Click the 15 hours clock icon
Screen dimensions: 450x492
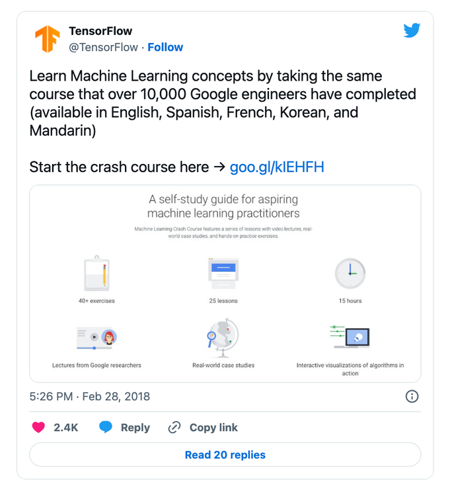tap(350, 272)
